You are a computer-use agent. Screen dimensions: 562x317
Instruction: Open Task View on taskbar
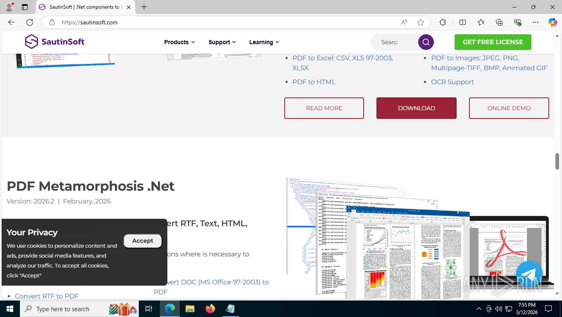pos(149,309)
